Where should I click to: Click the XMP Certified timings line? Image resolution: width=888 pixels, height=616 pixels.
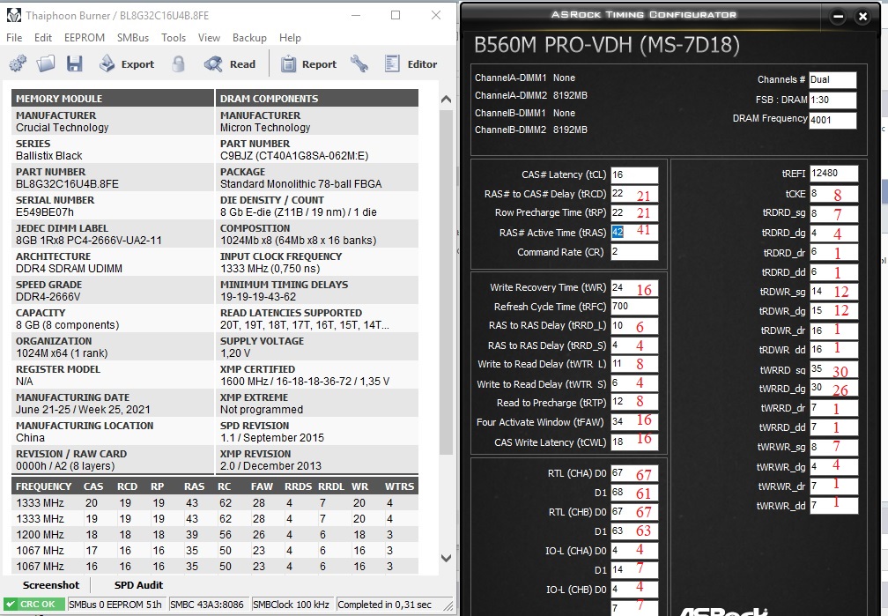(x=305, y=382)
